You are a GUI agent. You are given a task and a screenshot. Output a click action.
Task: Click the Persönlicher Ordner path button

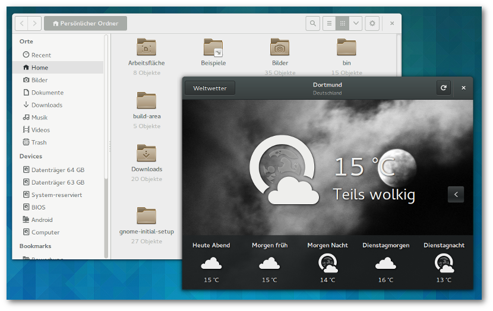click(86, 23)
